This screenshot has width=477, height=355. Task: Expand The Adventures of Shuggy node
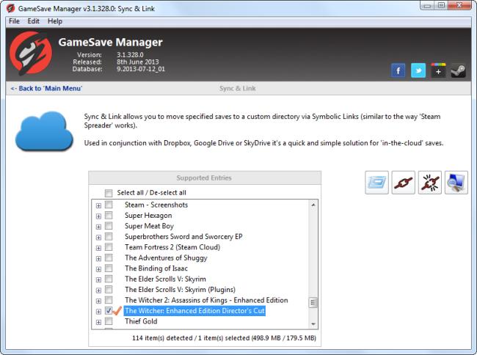(98, 259)
